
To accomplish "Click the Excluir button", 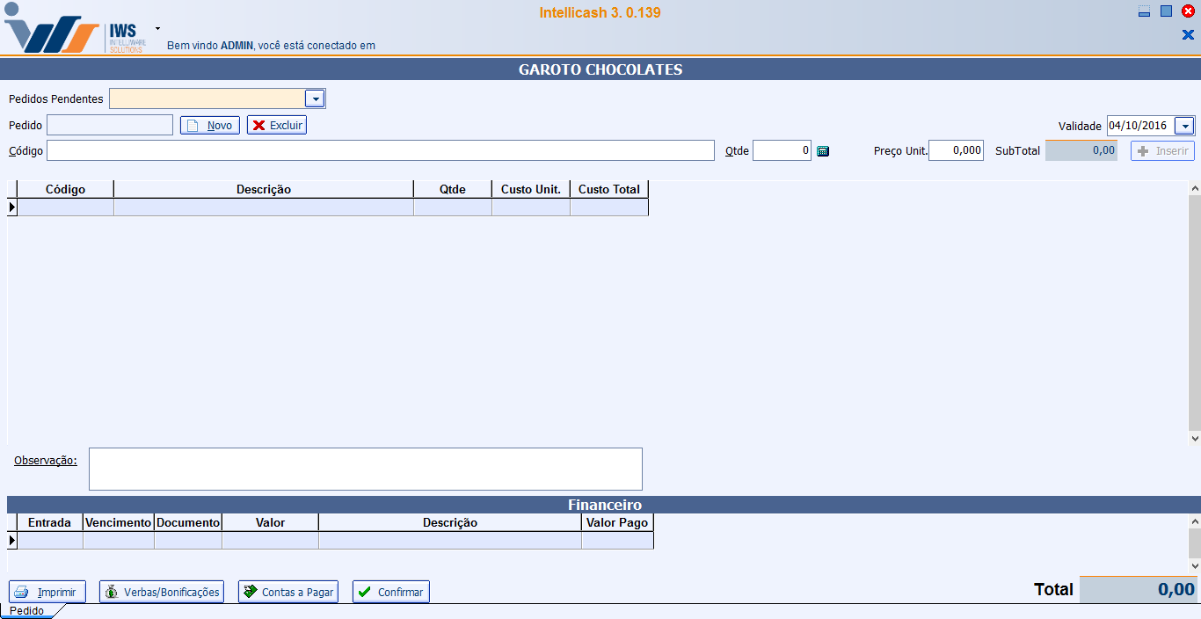I will tap(277, 126).
